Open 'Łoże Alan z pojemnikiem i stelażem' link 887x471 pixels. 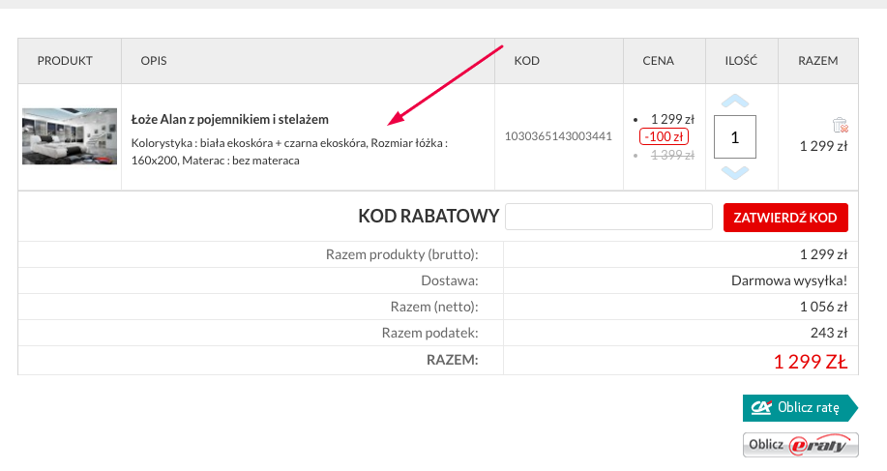229,119
